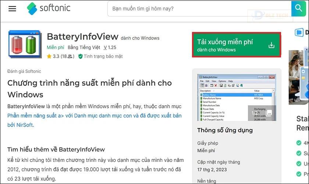The height and width of the screenshot is (184, 309).
Task: Click the "Miễn phí" license link
Action: 56,47
